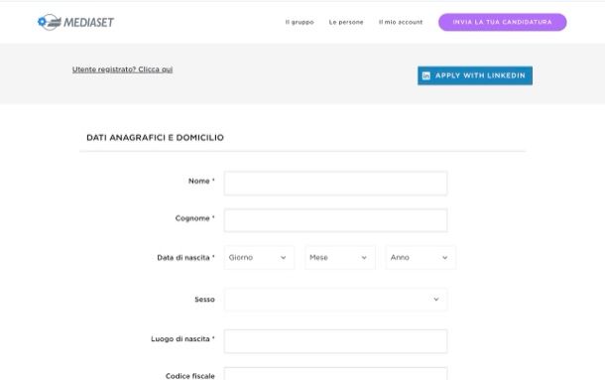Open the Mese dropdown

coord(340,258)
